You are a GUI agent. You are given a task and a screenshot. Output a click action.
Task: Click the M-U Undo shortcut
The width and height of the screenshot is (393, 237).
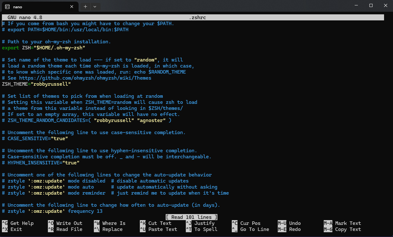click(289, 223)
